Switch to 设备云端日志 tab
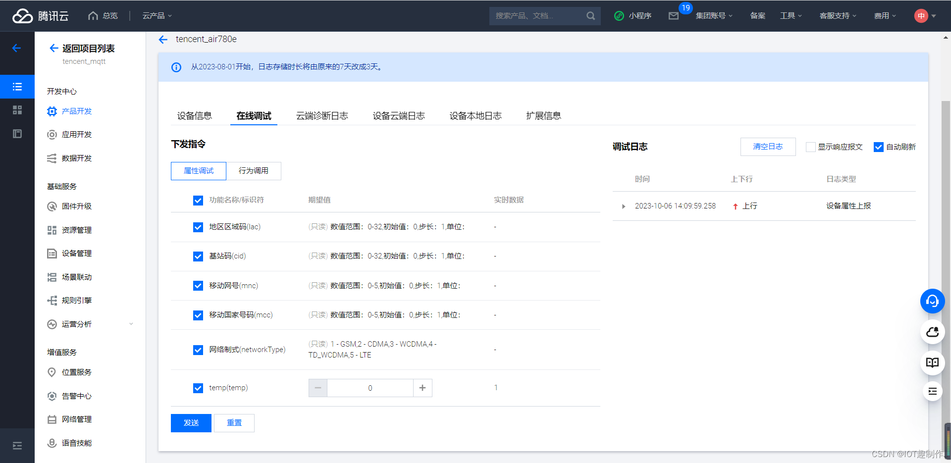This screenshot has width=951, height=463. tap(399, 116)
